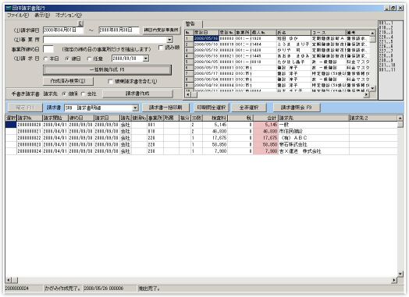This screenshot has height=297, width=409.
Task: Click the 17,675 cell in the 検査料 column
Action: [x=215, y=138]
